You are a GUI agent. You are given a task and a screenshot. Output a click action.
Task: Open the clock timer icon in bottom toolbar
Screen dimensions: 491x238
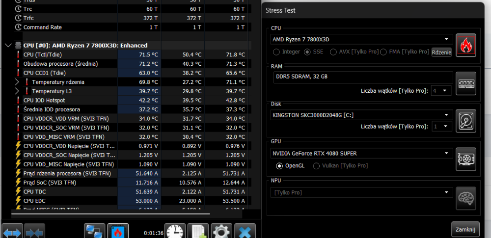pos(175,232)
